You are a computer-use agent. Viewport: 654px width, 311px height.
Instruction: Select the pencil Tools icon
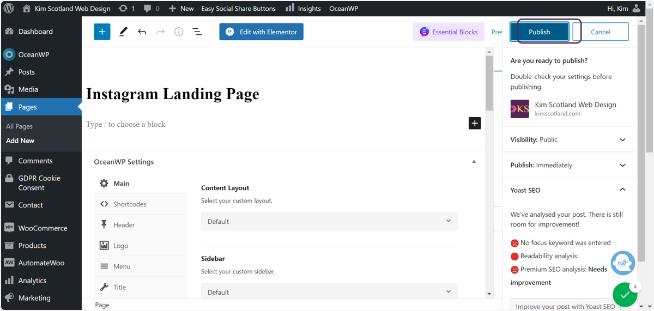[x=123, y=32]
